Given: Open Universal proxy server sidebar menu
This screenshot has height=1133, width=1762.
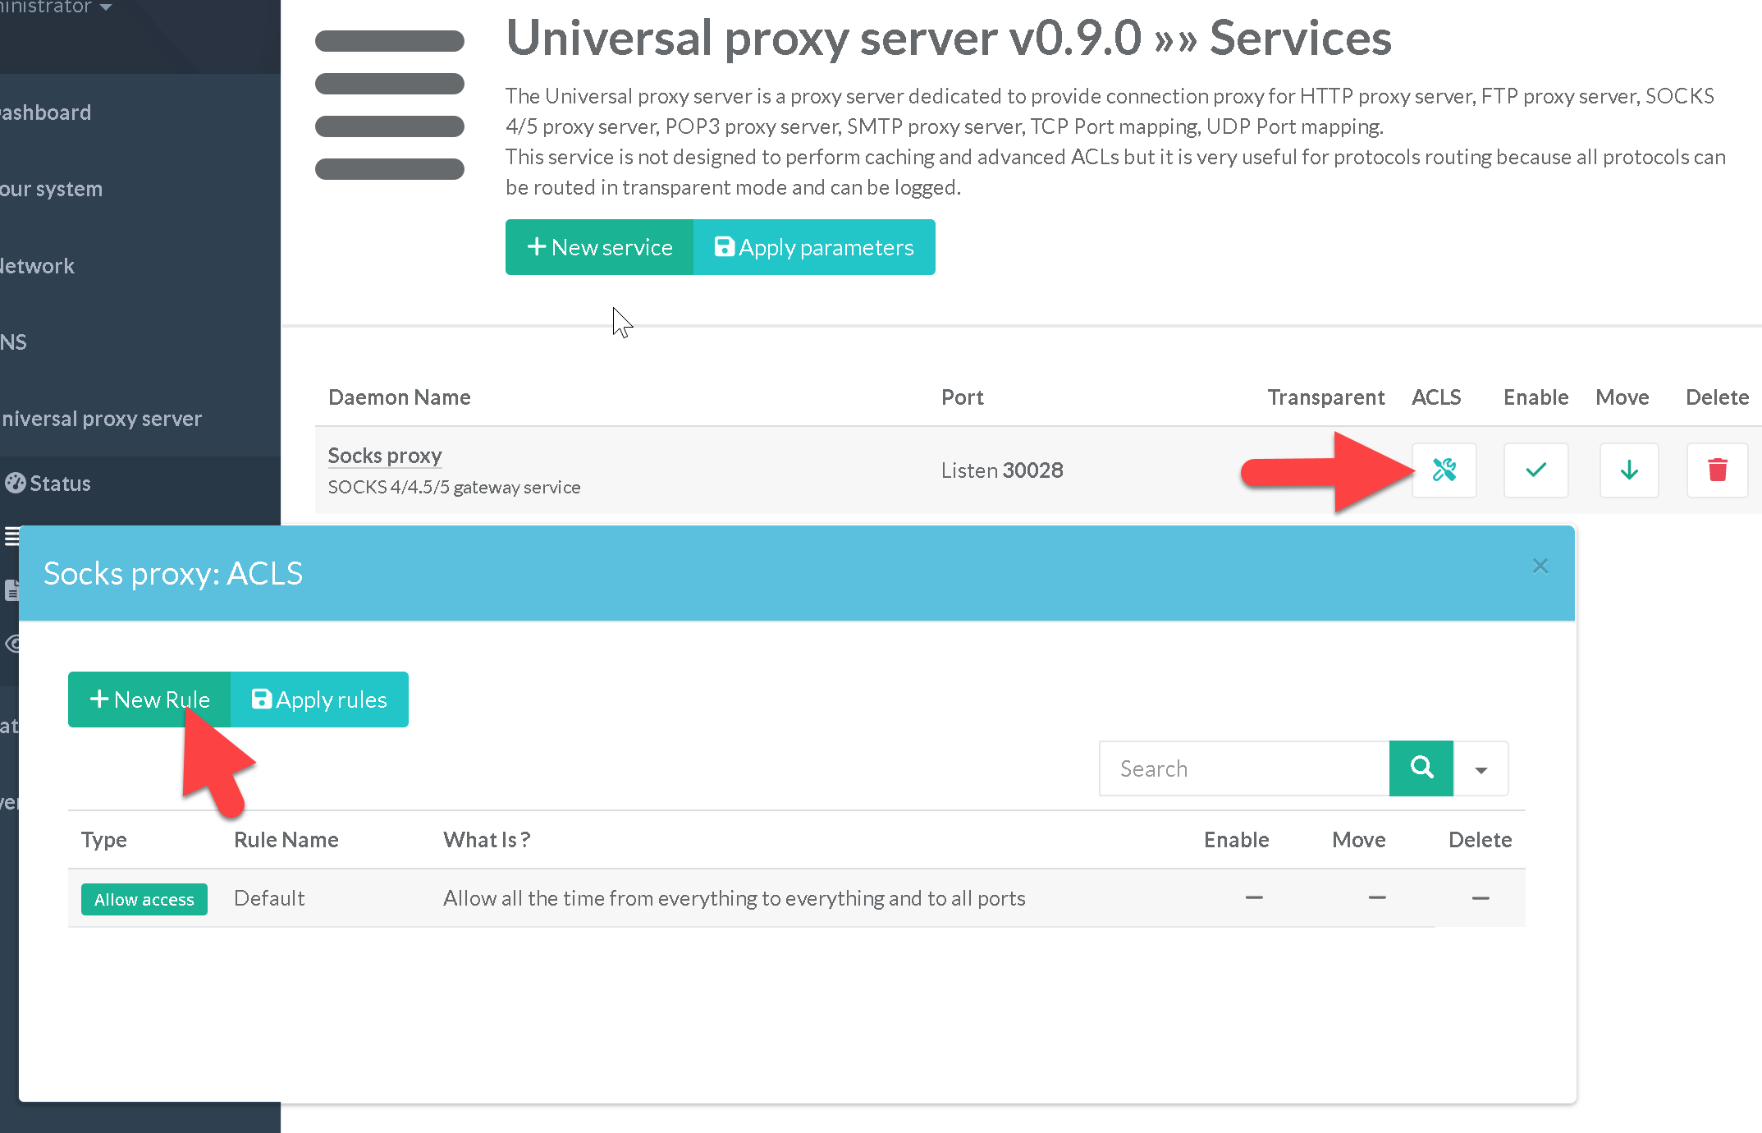Looking at the screenshot, I should 102,419.
